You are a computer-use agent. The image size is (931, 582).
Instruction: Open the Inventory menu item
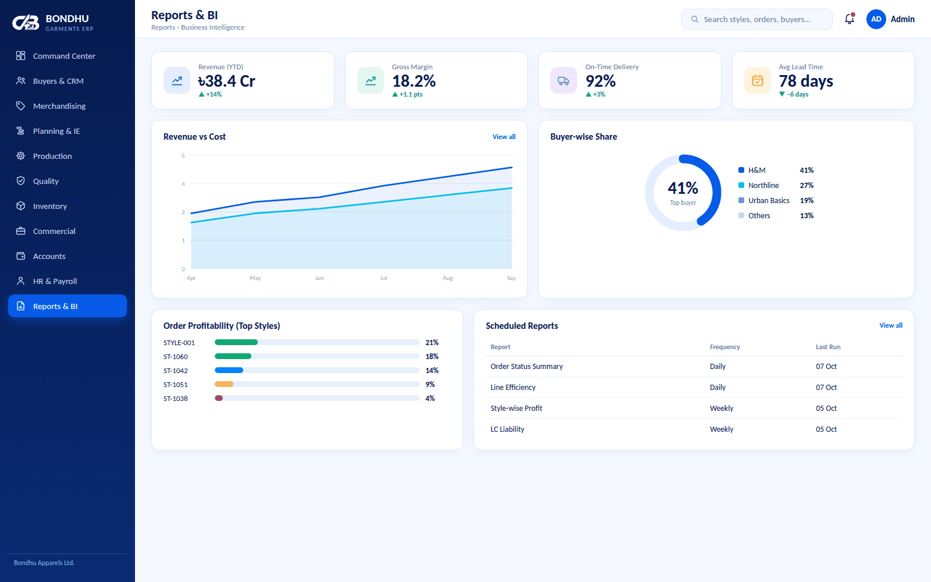[x=67, y=206]
